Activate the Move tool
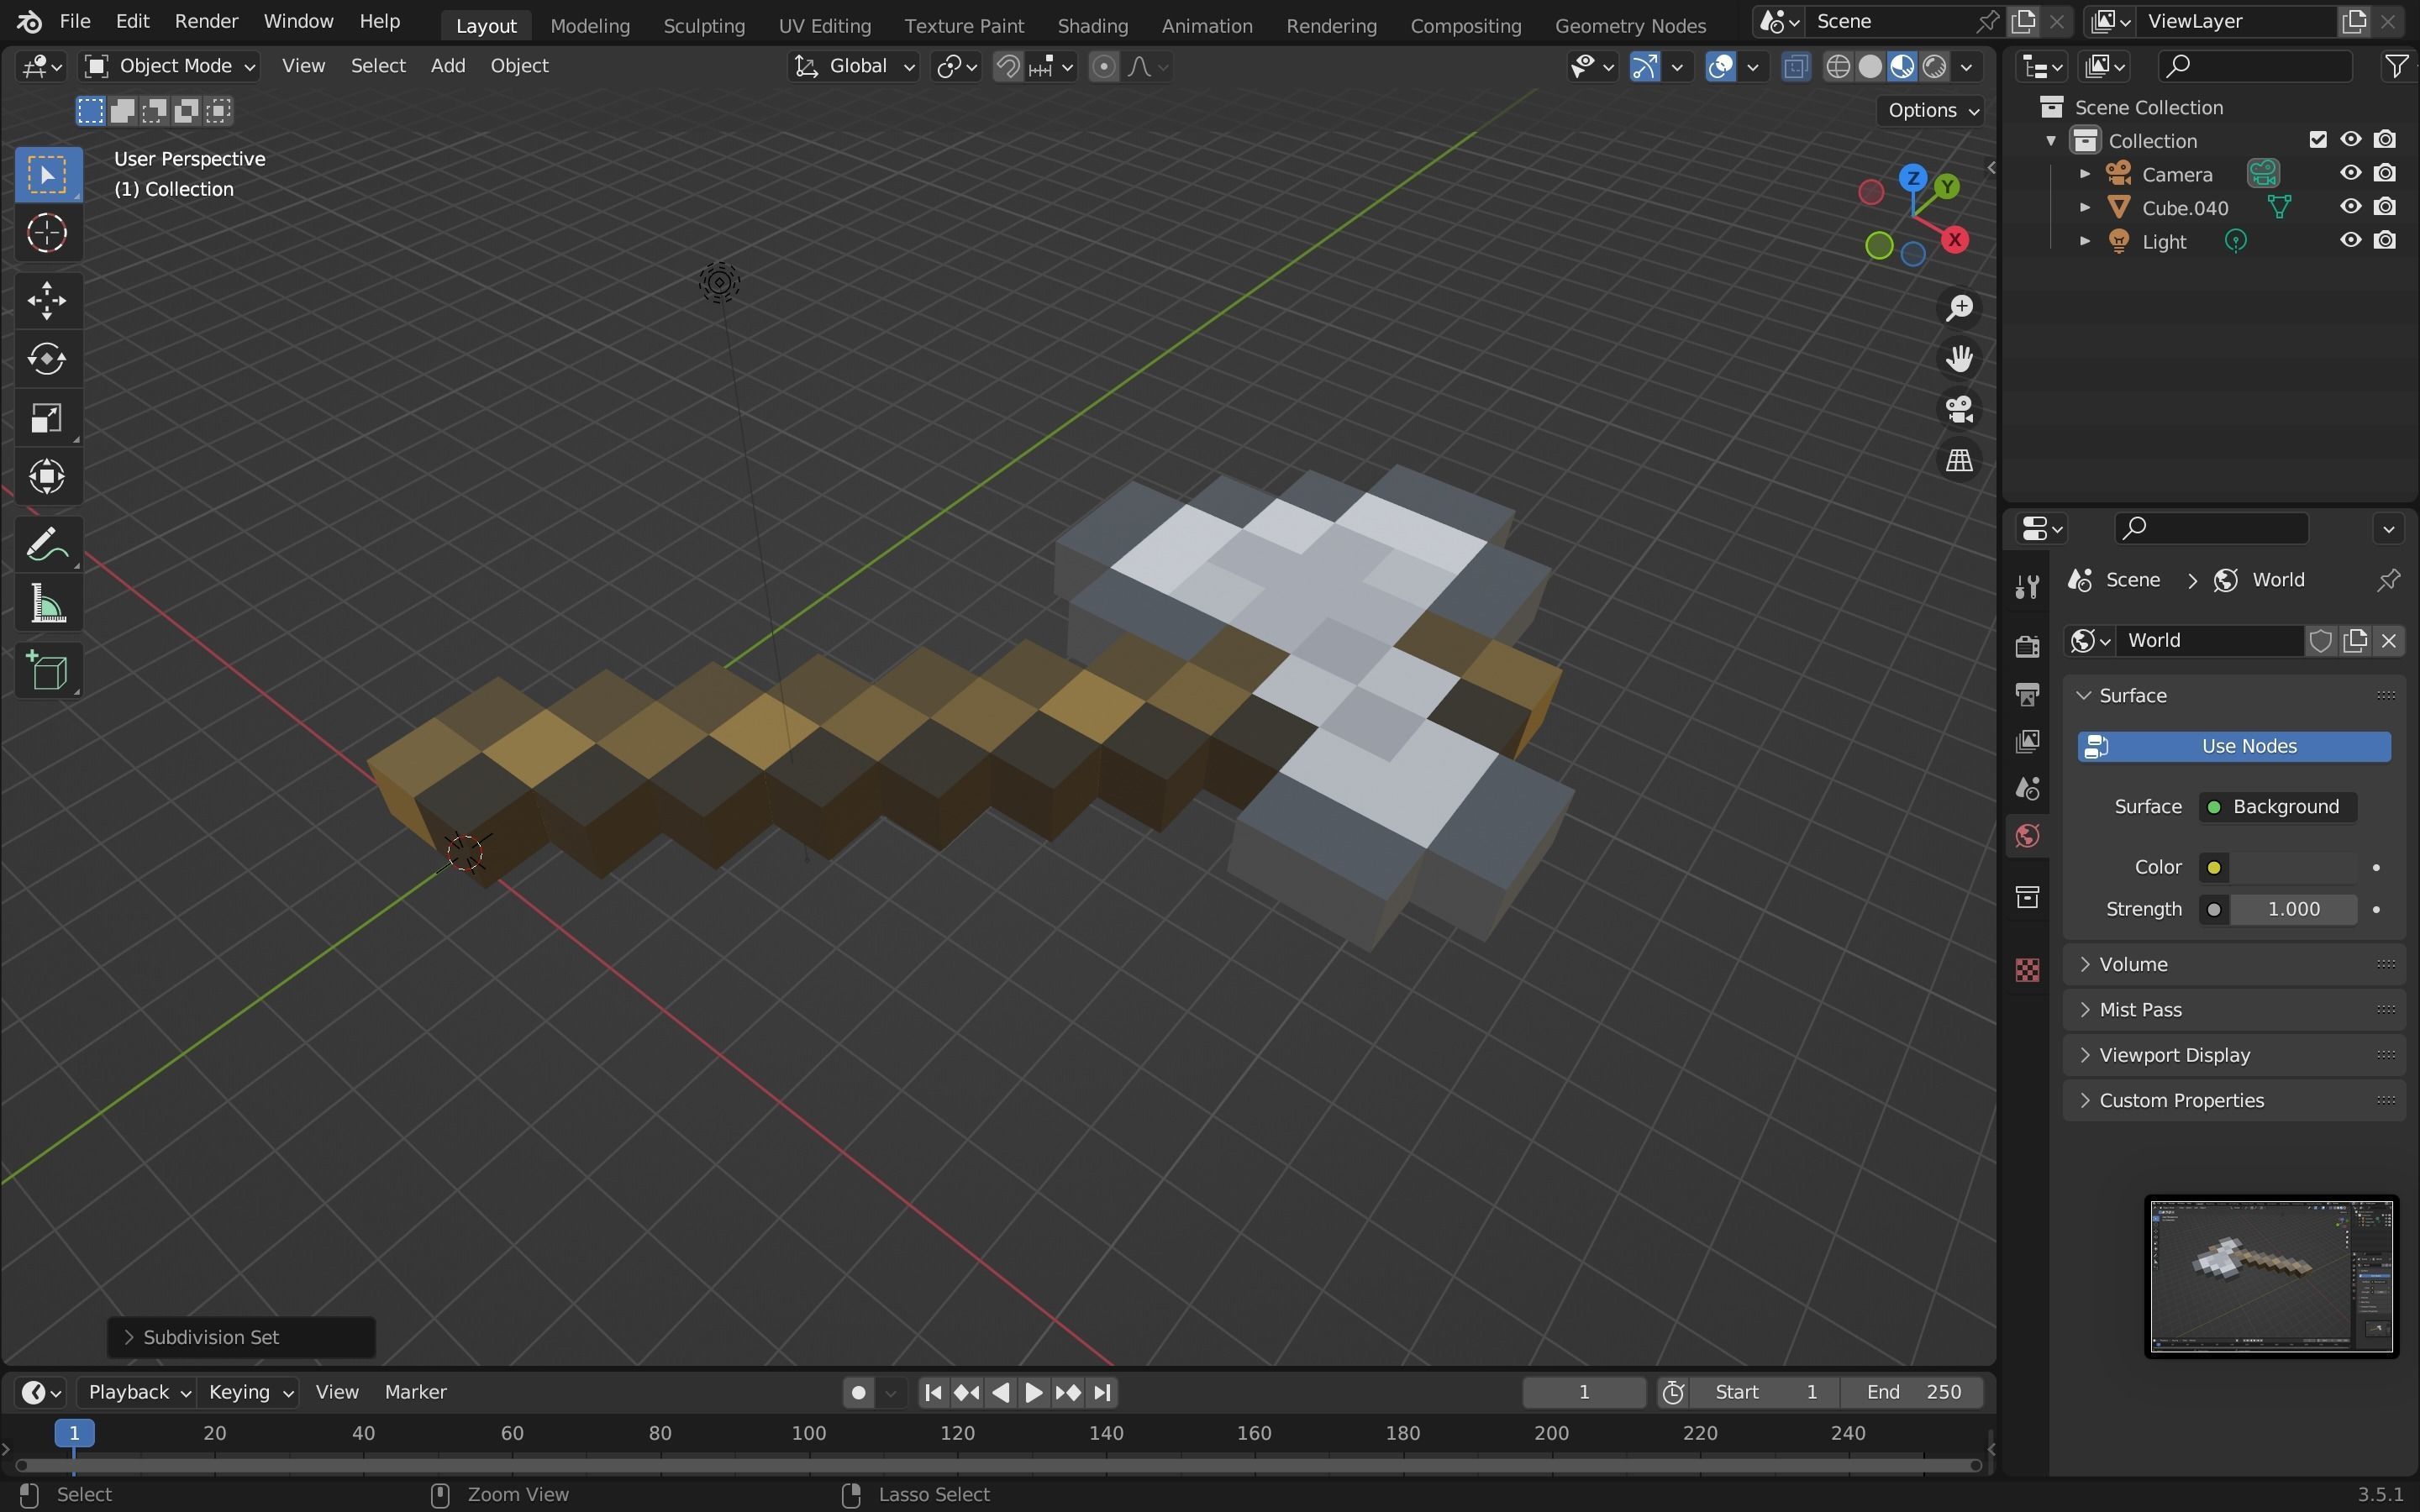Screen dimensions: 2420x1512 [x=47, y=300]
